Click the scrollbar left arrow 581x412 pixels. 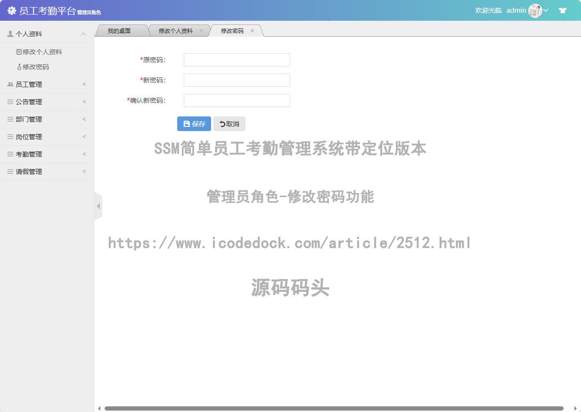(x=99, y=408)
